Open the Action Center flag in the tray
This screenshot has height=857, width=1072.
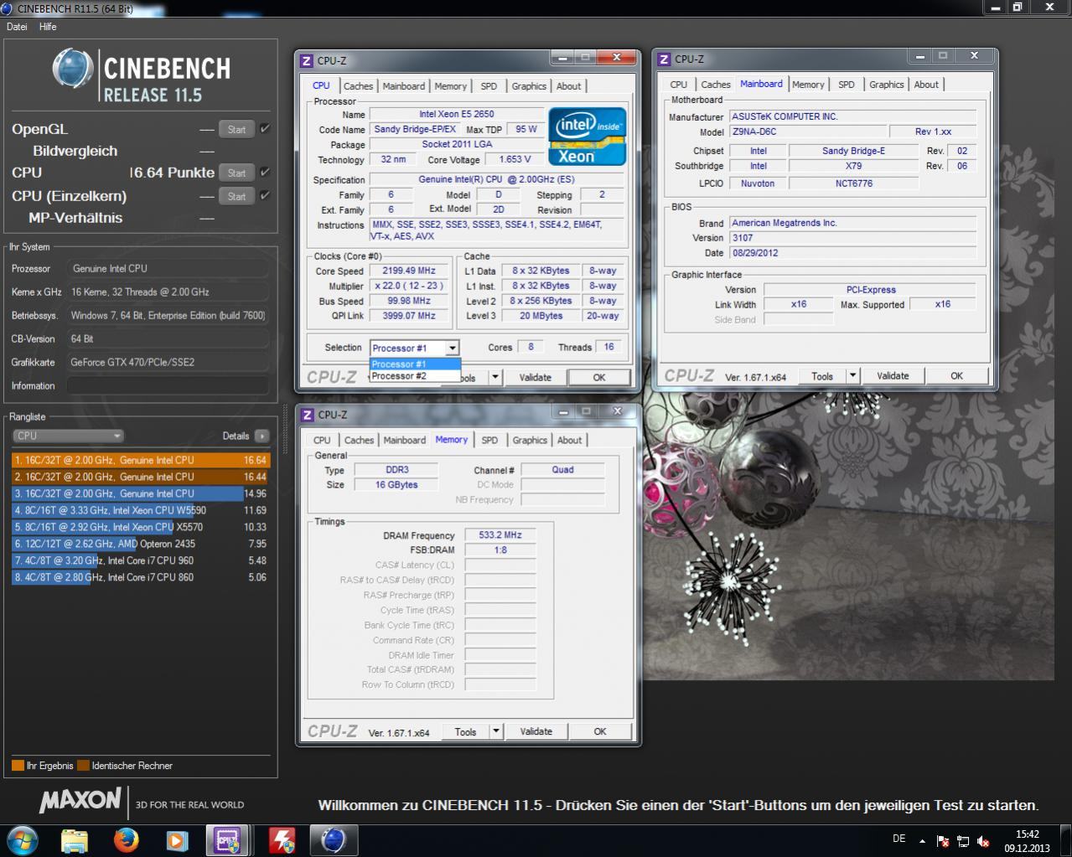[x=944, y=840]
